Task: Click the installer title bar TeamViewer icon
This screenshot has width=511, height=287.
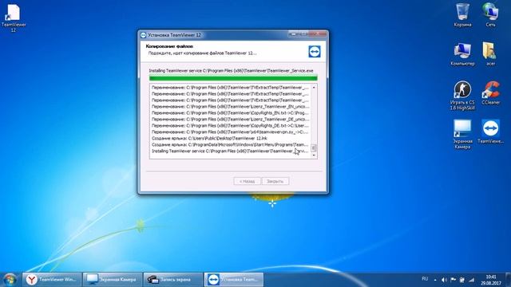Action: [144, 35]
